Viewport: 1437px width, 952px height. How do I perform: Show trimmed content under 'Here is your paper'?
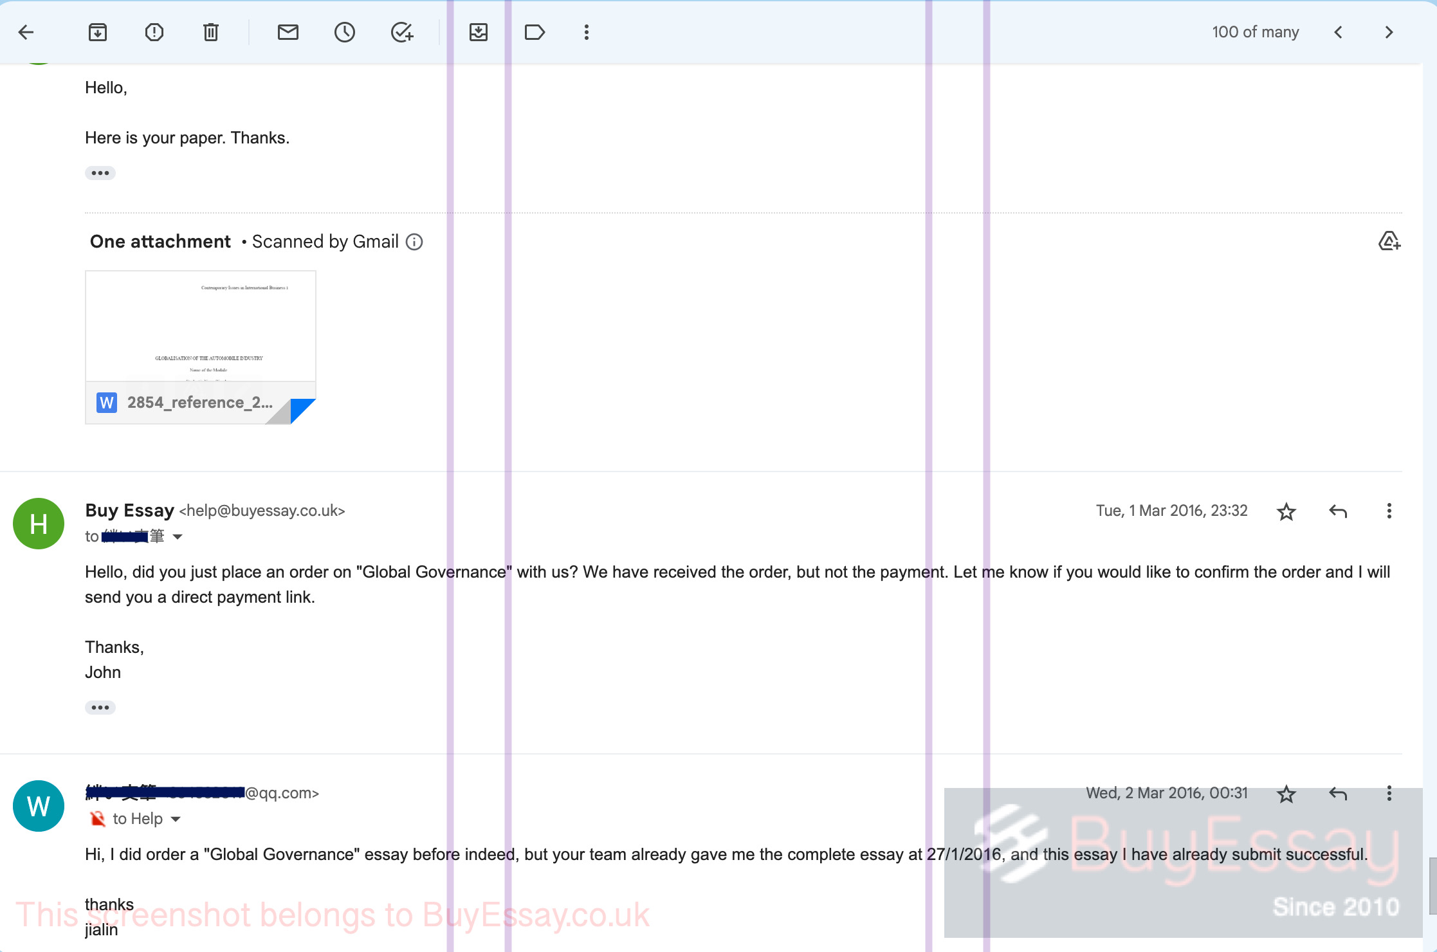(x=100, y=173)
